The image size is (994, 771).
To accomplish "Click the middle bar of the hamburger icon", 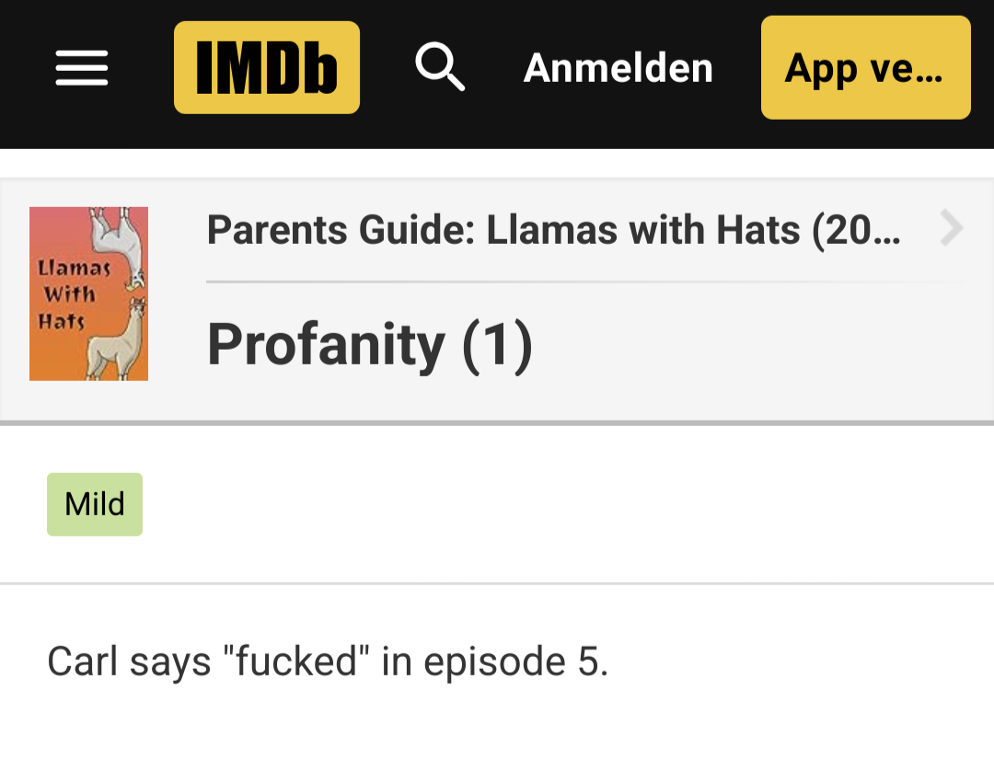I will point(82,68).
